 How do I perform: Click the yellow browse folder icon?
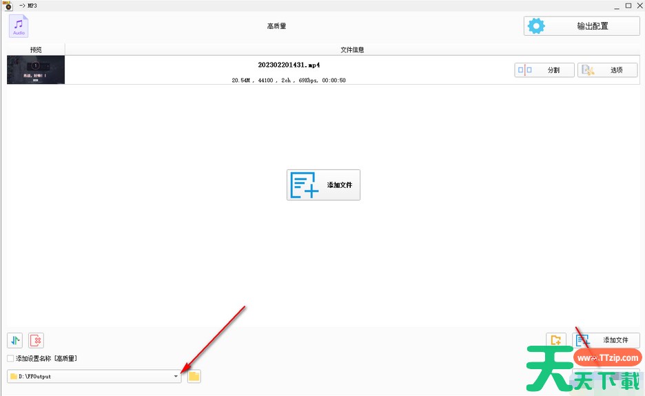(194, 377)
